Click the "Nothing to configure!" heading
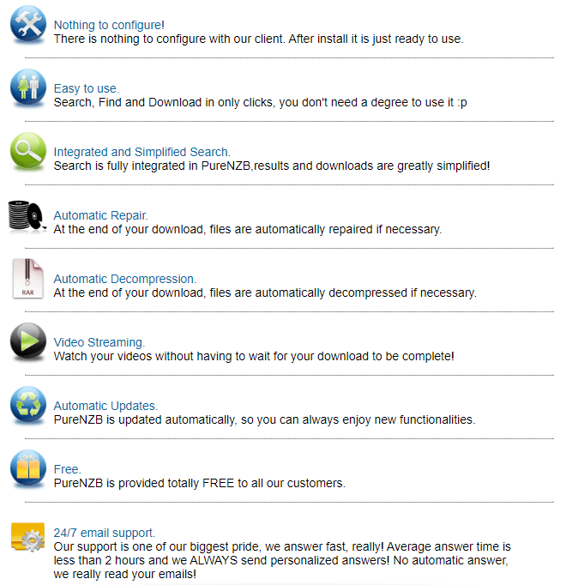 coord(109,26)
